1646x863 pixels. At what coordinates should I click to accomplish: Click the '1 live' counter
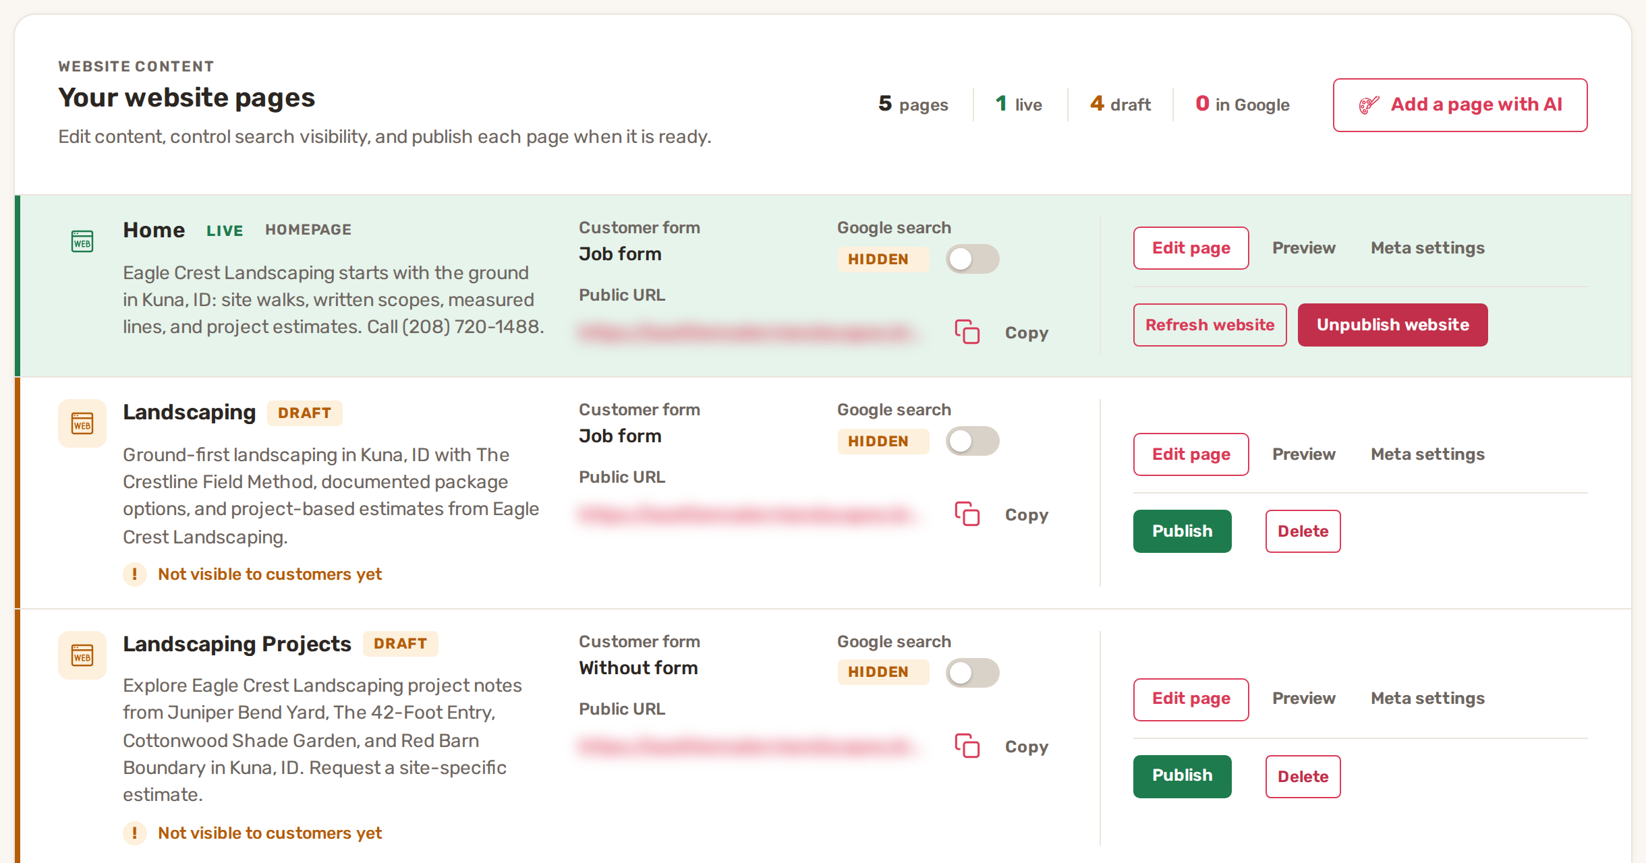(x=1019, y=105)
